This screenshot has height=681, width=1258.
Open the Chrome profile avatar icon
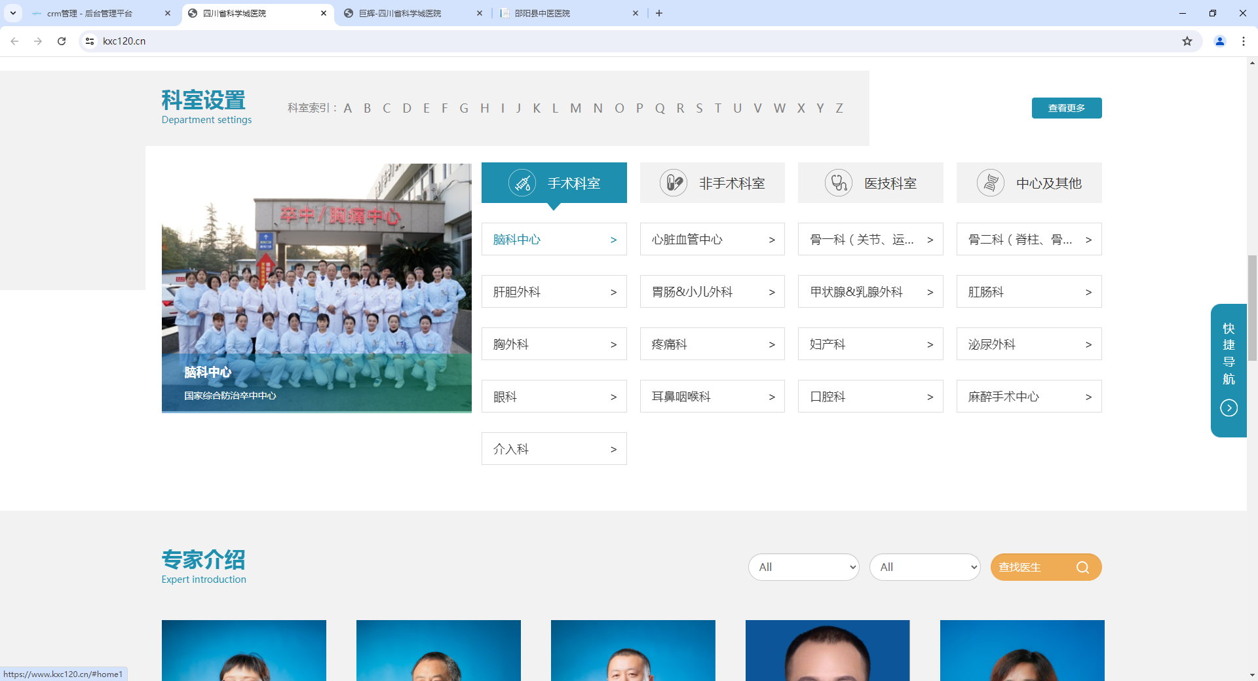tap(1220, 41)
